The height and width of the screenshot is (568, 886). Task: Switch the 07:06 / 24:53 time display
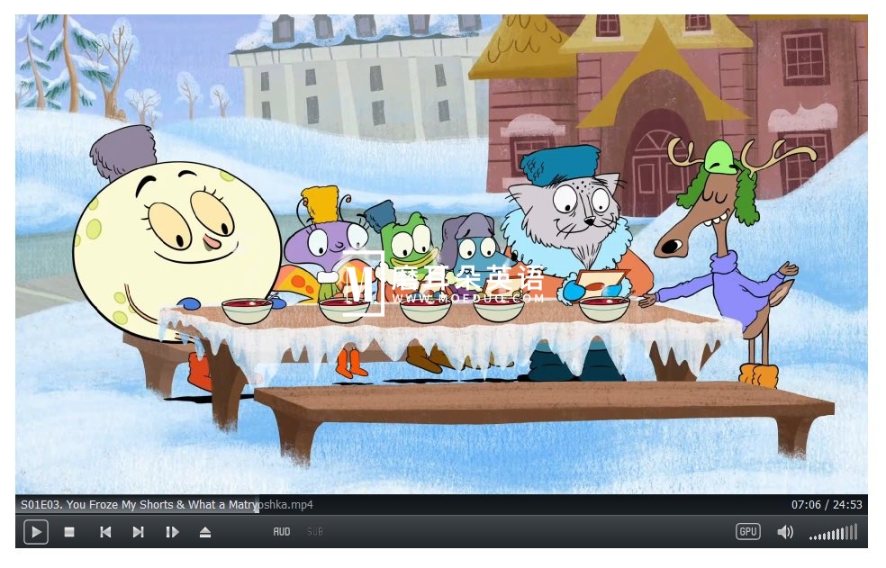(826, 504)
